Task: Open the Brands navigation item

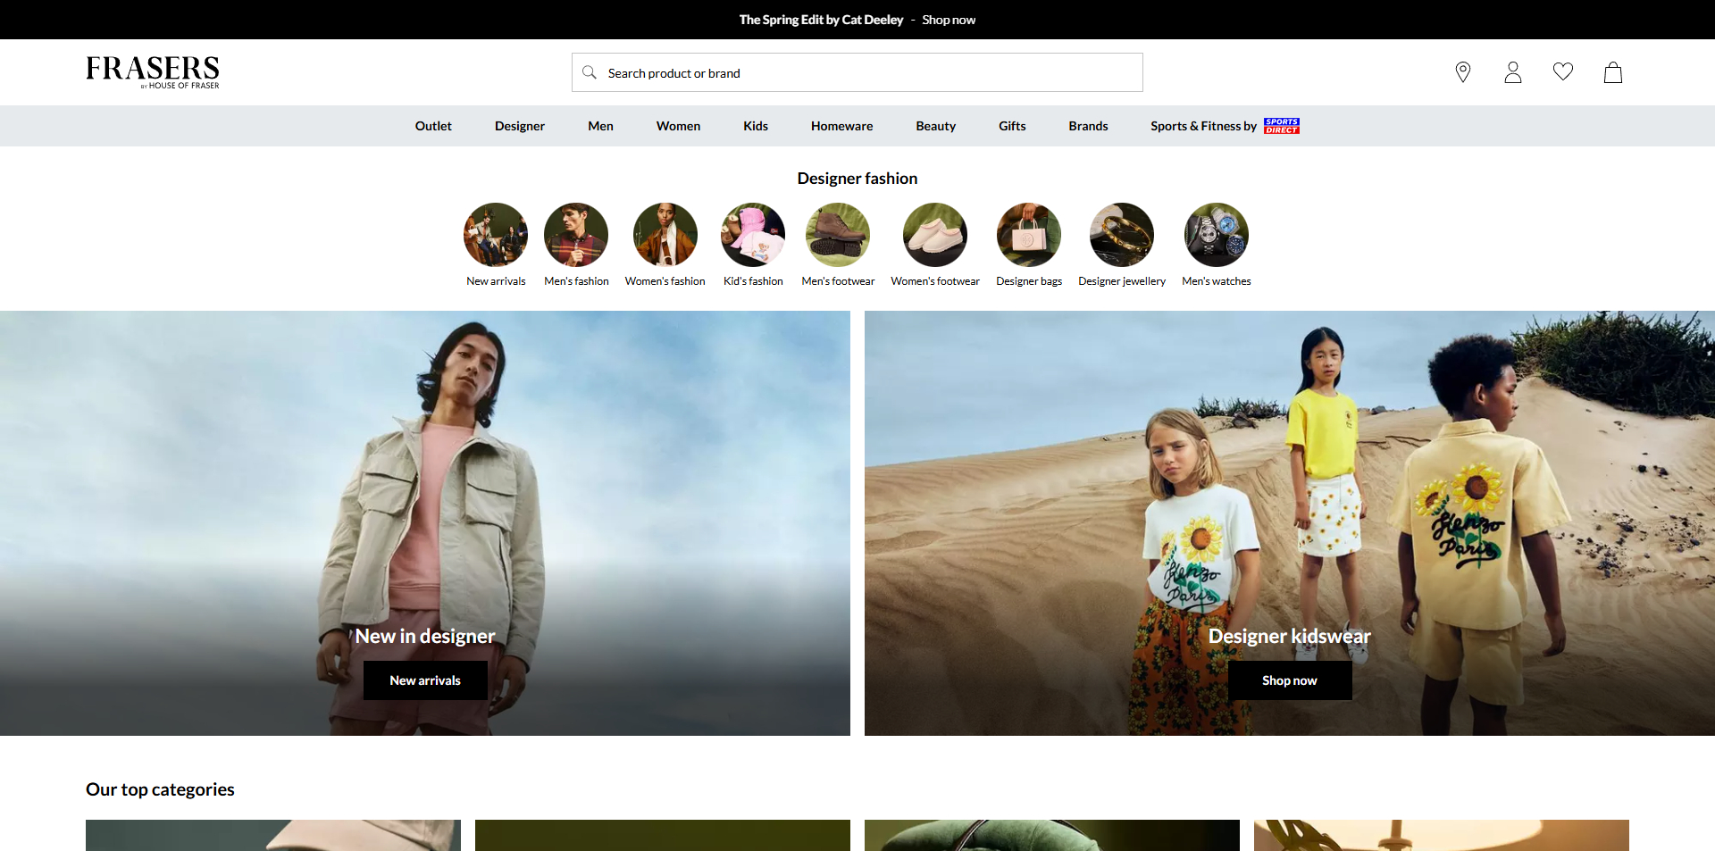Action: [x=1088, y=126]
